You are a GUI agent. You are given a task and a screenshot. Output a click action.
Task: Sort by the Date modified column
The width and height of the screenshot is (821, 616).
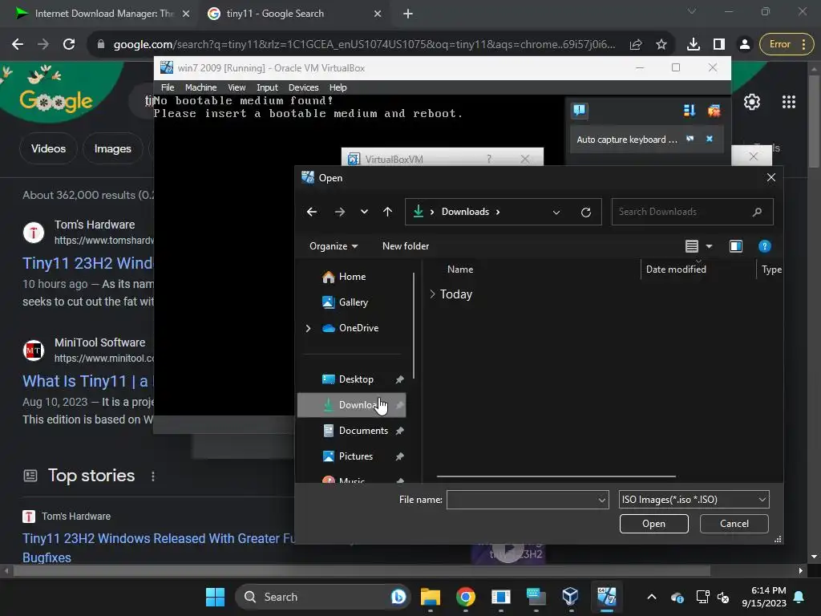coord(676,269)
